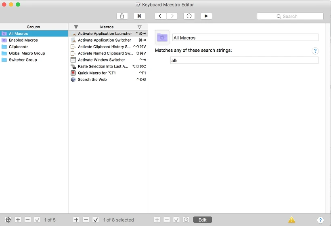Click the add action plus button
The width and height of the screenshot is (331, 226).
point(157,220)
